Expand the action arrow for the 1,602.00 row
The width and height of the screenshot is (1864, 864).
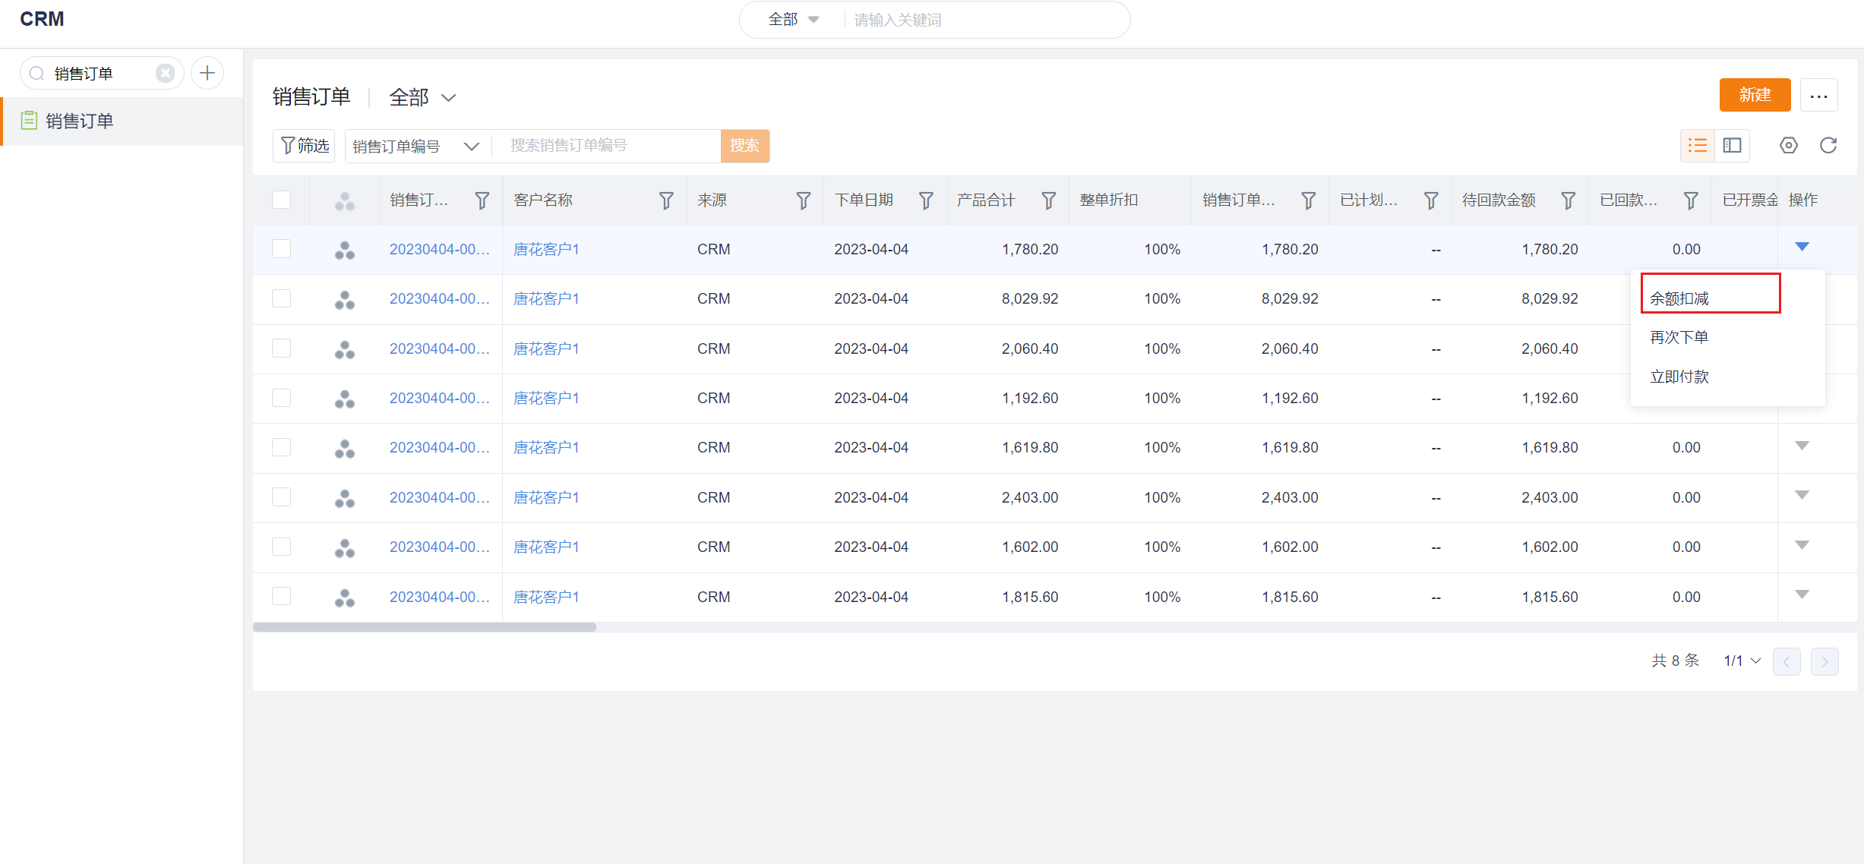point(1802,545)
